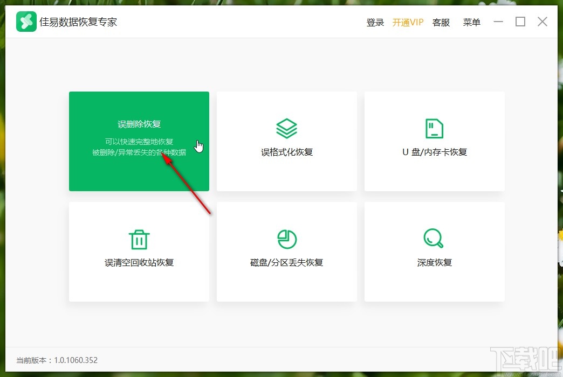This screenshot has height=377, width=563.
Task: Open 误格式化恢复 option
Action: click(x=287, y=141)
